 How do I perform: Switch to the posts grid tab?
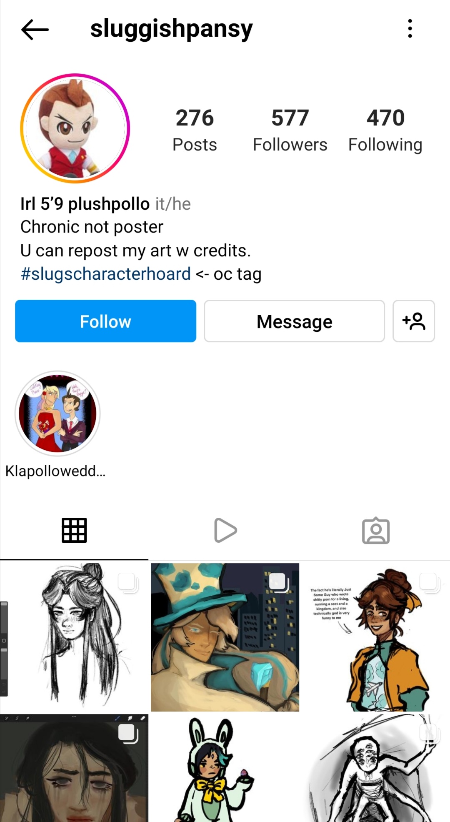[x=74, y=530]
